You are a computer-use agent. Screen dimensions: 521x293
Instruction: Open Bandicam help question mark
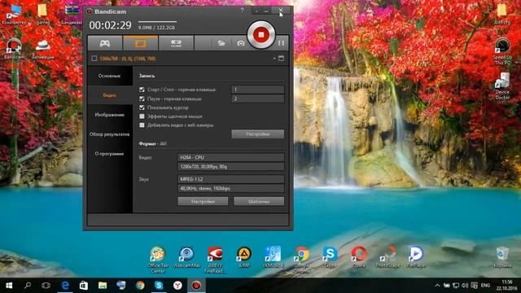(x=243, y=11)
